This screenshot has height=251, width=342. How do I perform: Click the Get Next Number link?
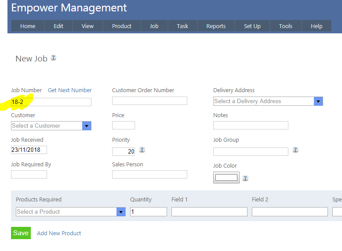69,90
